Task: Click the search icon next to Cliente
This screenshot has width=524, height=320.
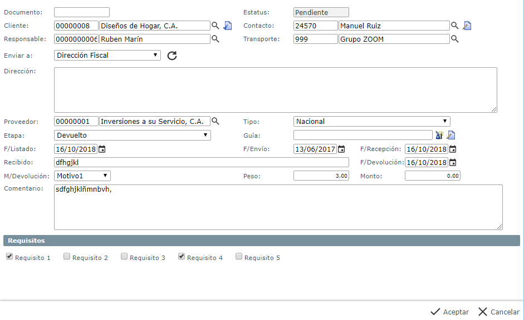Action: point(216,26)
